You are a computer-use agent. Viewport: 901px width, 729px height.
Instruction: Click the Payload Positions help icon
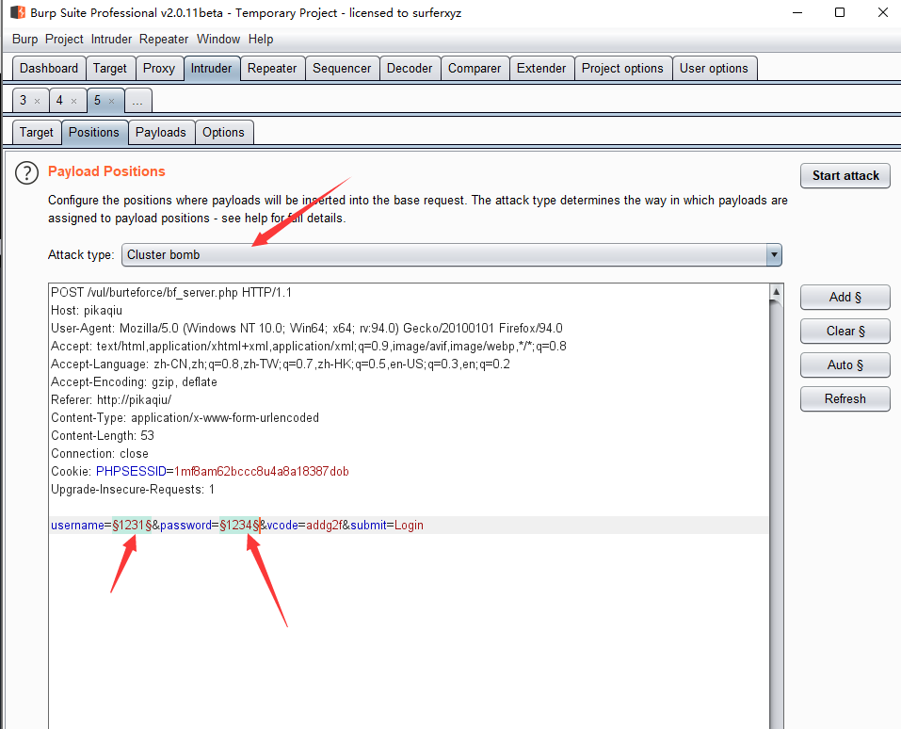pos(26,172)
